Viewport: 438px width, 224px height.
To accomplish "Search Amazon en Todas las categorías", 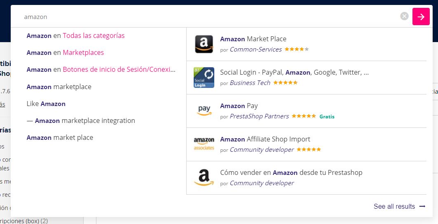I will click(x=76, y=35).
